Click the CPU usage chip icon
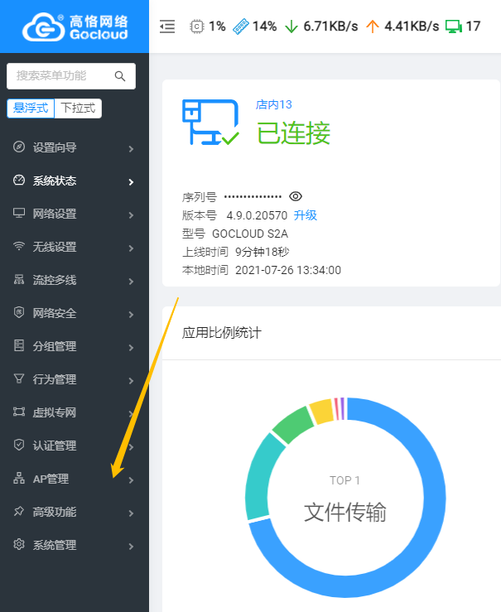Viewport: 501px width, 612px height. click(x=197, y=27)
